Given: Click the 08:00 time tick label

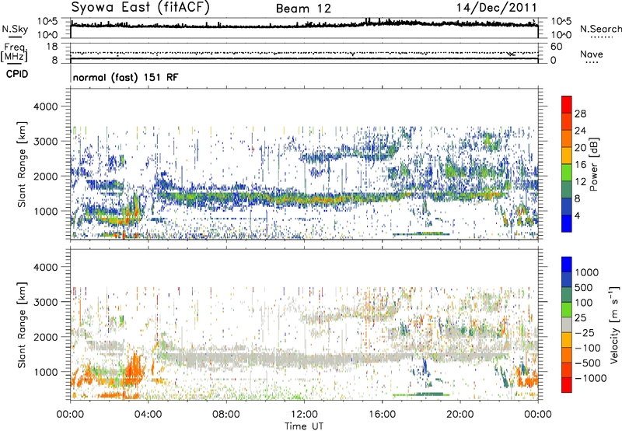Looking at the screenshot, I should pos(226,415).
